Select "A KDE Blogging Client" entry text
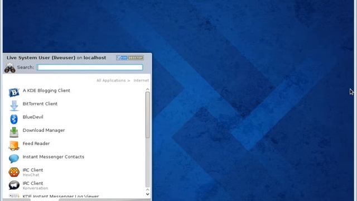This screenshot has height=201, width=357. [46, 90]
